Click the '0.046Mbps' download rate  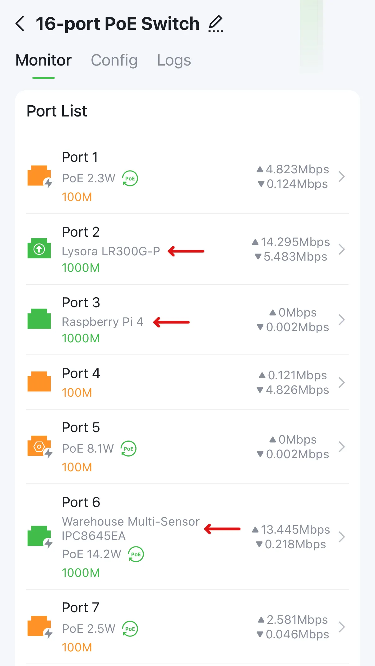(297, 634)
